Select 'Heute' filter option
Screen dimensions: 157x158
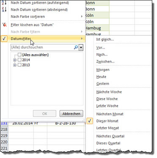(101, 77)
